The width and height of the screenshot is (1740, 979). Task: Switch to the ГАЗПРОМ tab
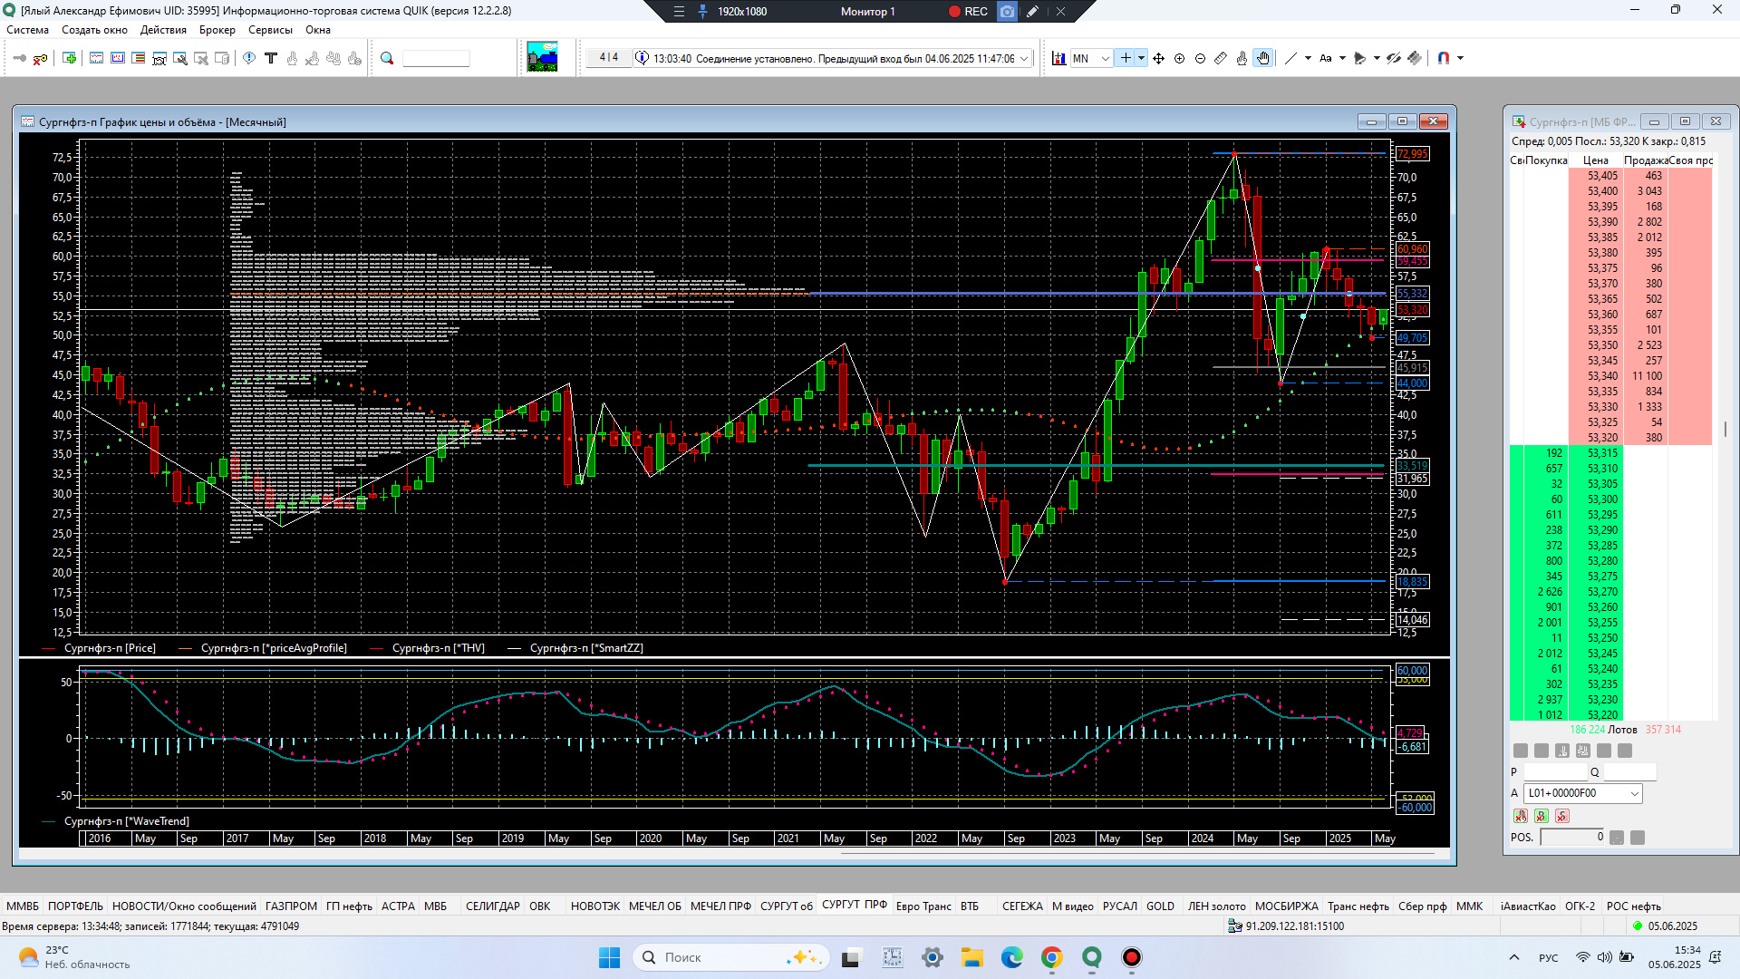(x=291, y=906)
